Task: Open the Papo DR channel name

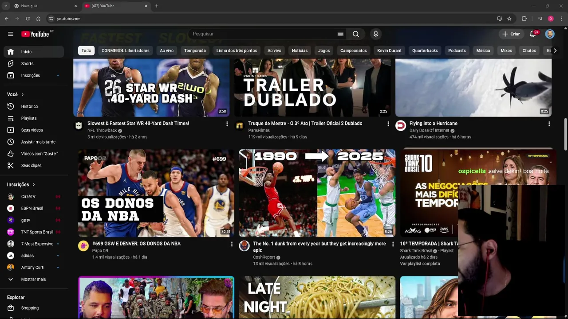Action: tap(100, 251)
